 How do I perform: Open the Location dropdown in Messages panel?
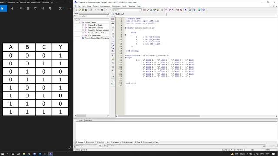pos(264,146)
